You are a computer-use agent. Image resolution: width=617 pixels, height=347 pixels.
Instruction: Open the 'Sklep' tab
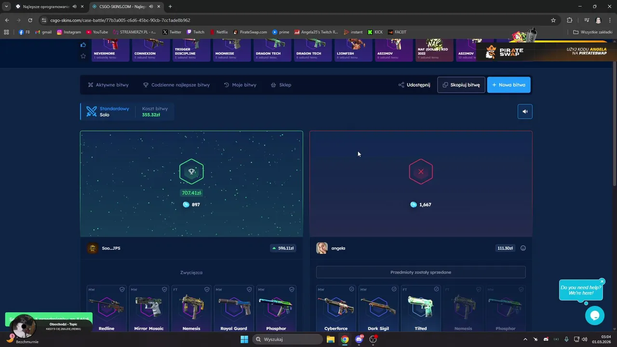(x=281, y=85)
